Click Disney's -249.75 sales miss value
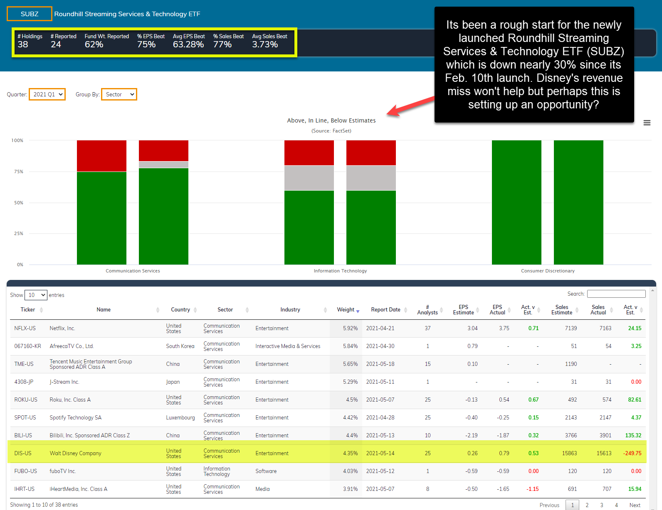The width and height of the screenshot is (662, 510). [x=632, y=453]
